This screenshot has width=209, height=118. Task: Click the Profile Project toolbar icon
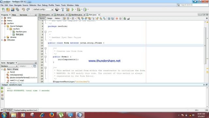(85, 10)
